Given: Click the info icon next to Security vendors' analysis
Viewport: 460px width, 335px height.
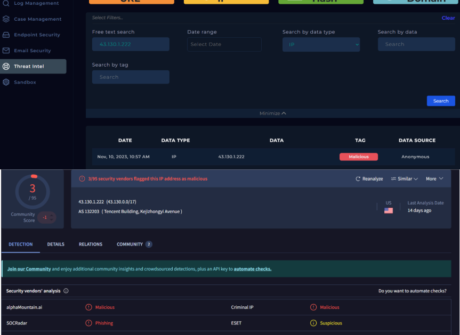Looking at the screenshot, I should pyautogui.click(x=66, y=291).
